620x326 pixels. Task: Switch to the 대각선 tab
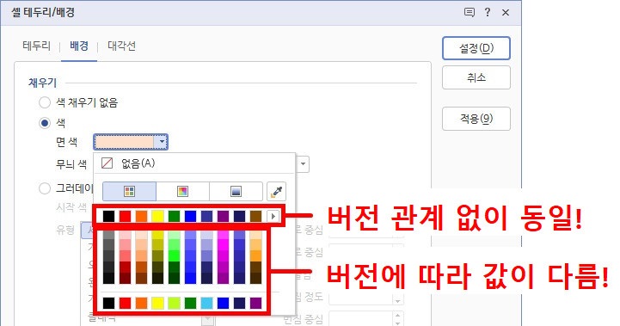click(122, 46)
